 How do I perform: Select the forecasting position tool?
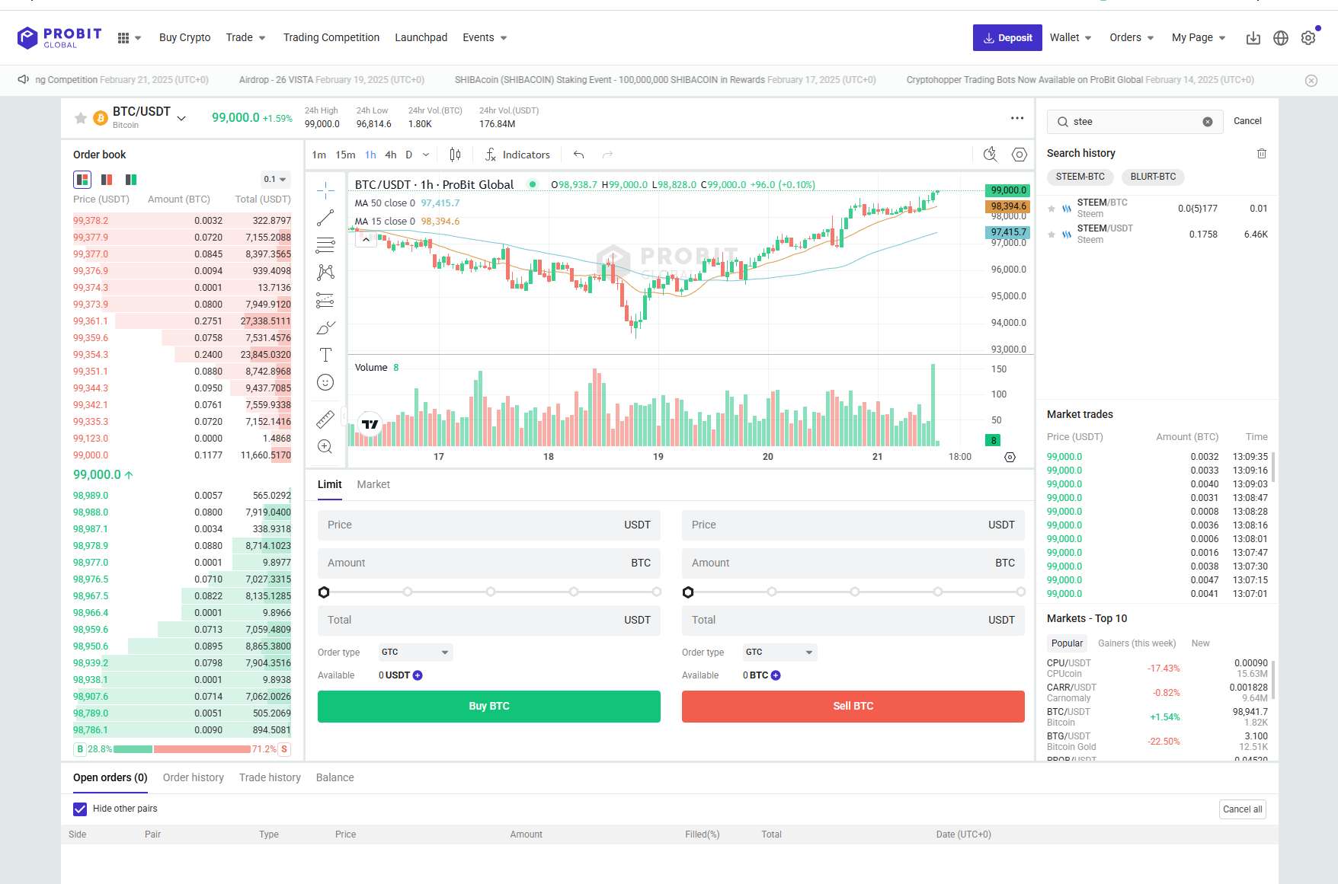[325, 300]
